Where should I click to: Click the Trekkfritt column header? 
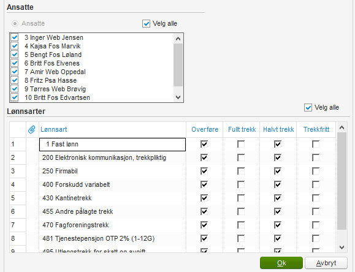click(x=316, y=129)
